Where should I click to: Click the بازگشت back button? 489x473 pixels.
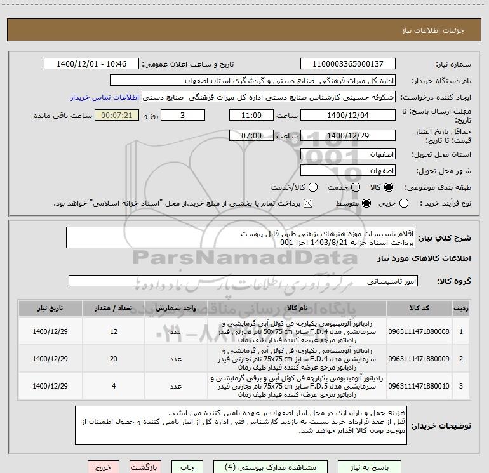pyautogui.click(x=145, y=467)
